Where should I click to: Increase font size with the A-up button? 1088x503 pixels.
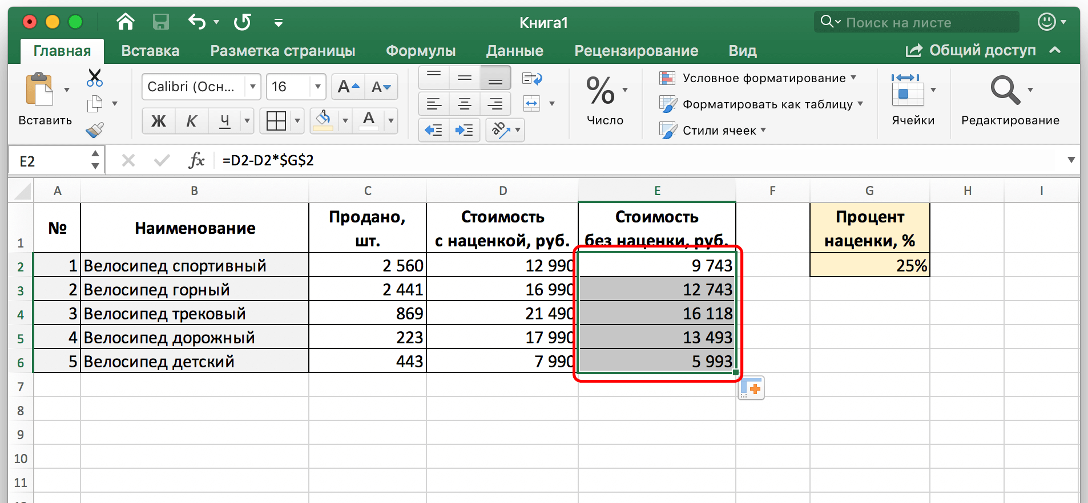(348, 87)
